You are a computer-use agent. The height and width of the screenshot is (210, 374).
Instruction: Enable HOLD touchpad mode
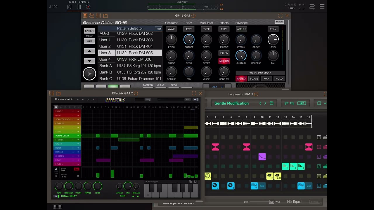click(x=279, y=78)
